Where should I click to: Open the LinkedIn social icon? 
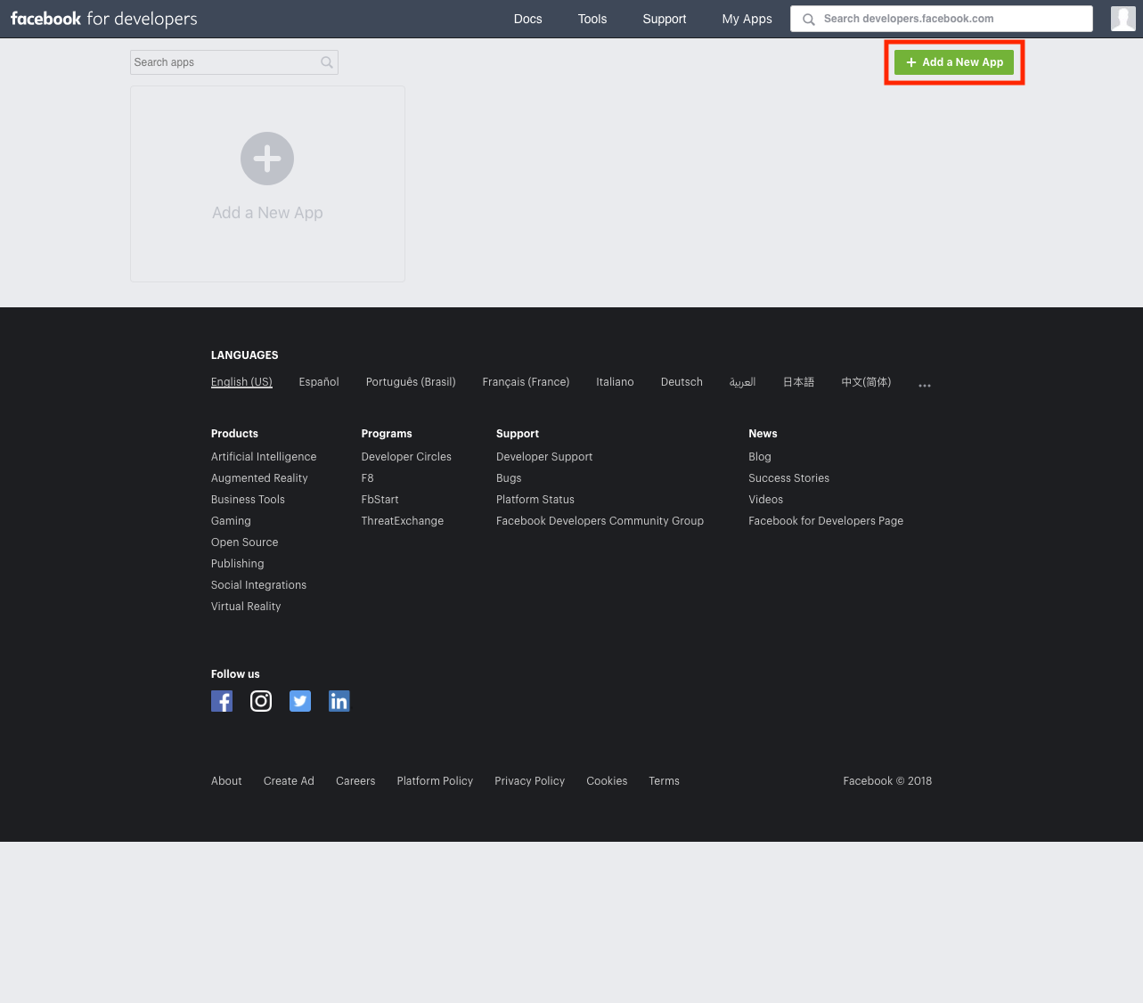coord(339,701)
